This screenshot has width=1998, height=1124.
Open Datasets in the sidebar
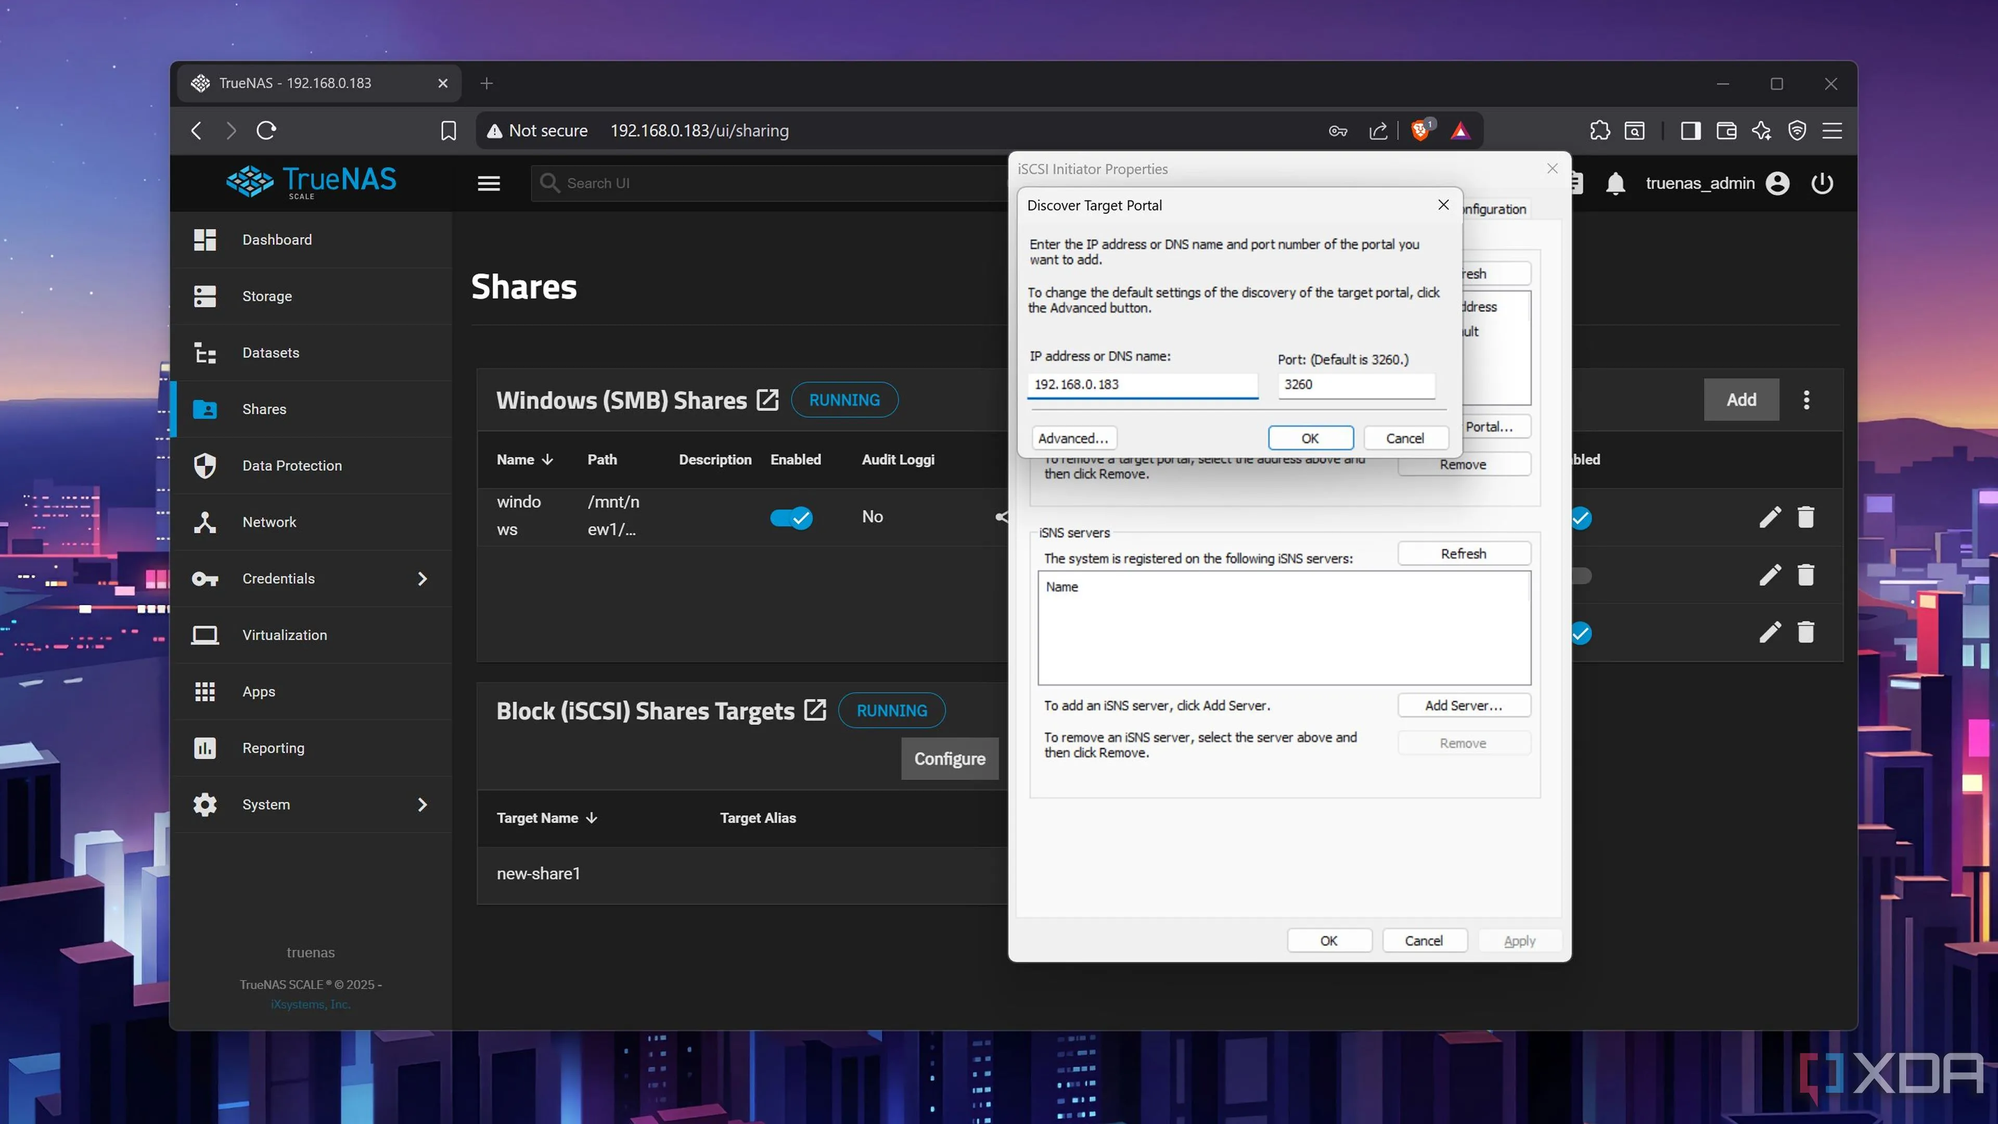pos(310,353)
